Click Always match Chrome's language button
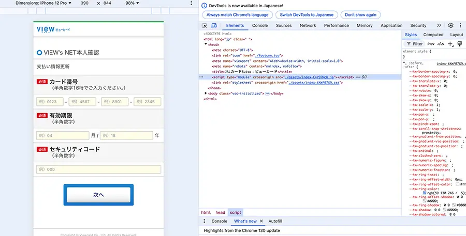The width and height of the screenshot is (466, 236). (x=237, y=15)
